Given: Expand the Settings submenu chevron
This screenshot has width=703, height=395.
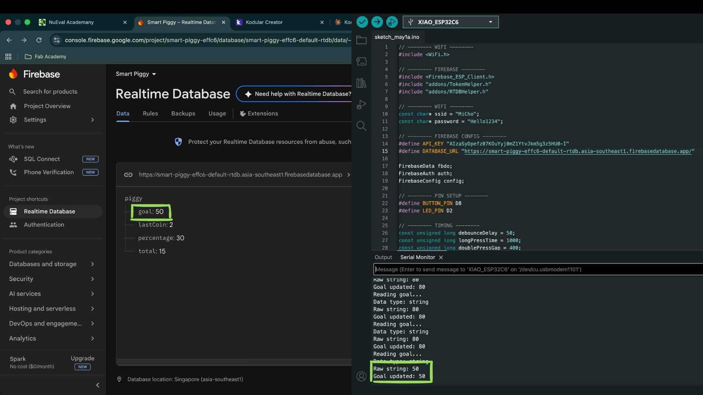Looking at the screenshot, I should (x=93, y=120).
